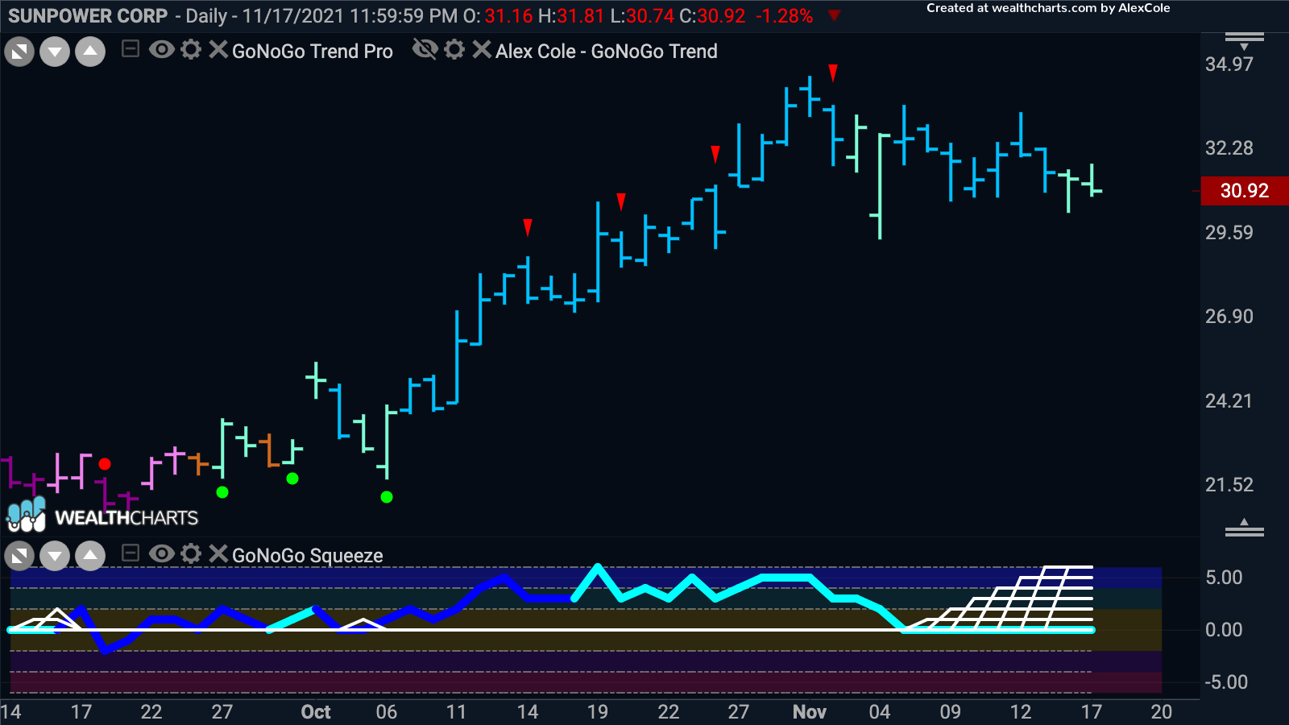This screenshot has height=725, width=1289.
Task: Click the 24.21 price axis label
Action: pos(1229,401)
